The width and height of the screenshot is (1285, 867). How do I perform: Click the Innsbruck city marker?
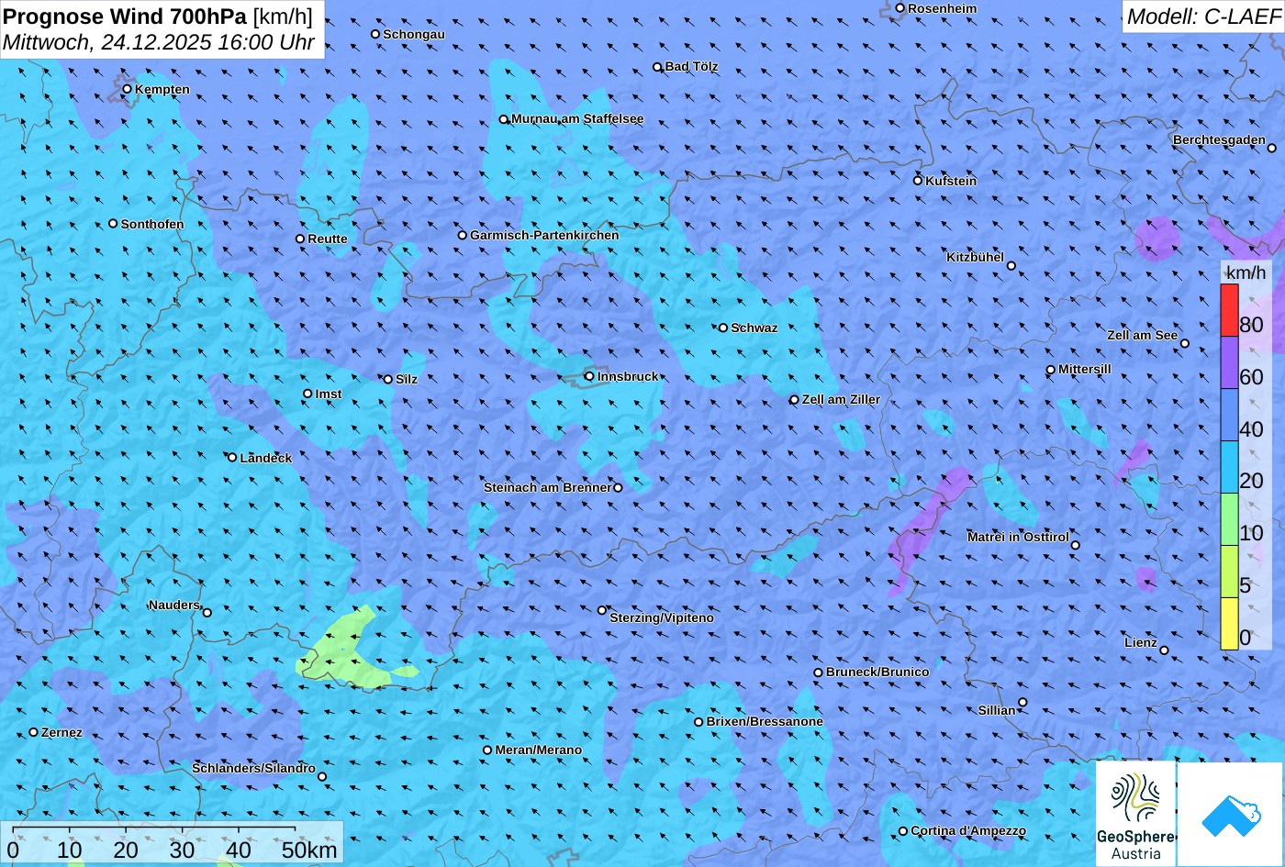pos(590,376)
